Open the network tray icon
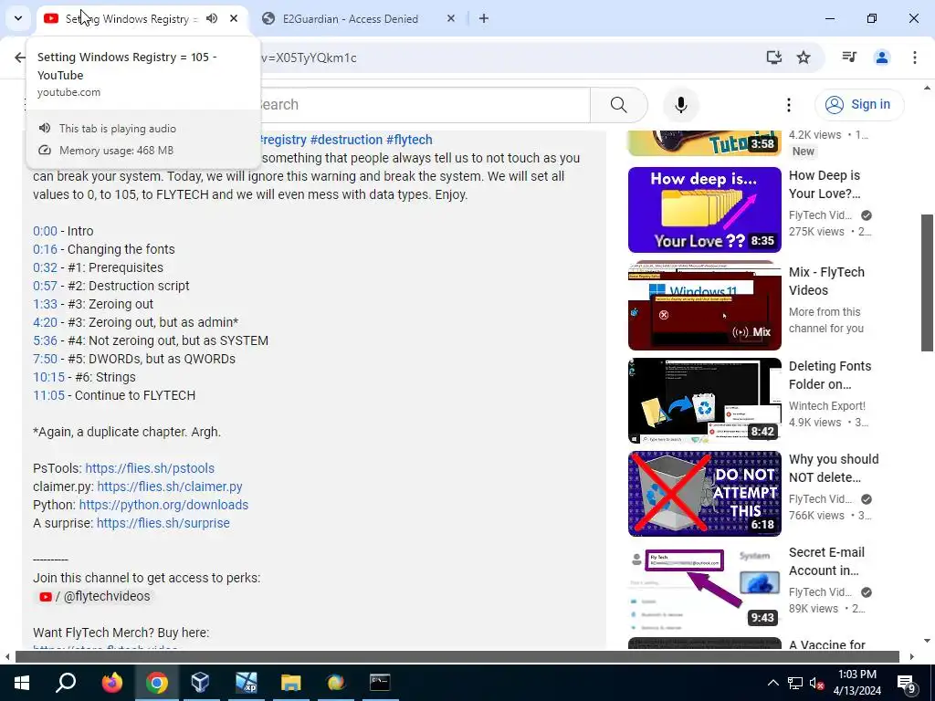935x701 pixels. click(x=795, y=683)
